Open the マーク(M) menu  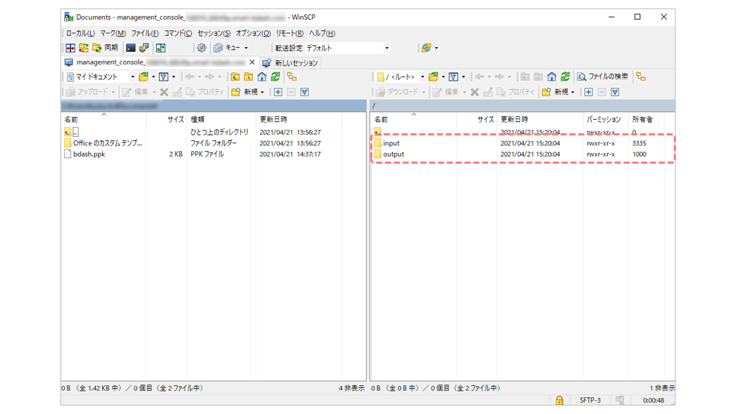pyautogui.click(x=113, y=33)
